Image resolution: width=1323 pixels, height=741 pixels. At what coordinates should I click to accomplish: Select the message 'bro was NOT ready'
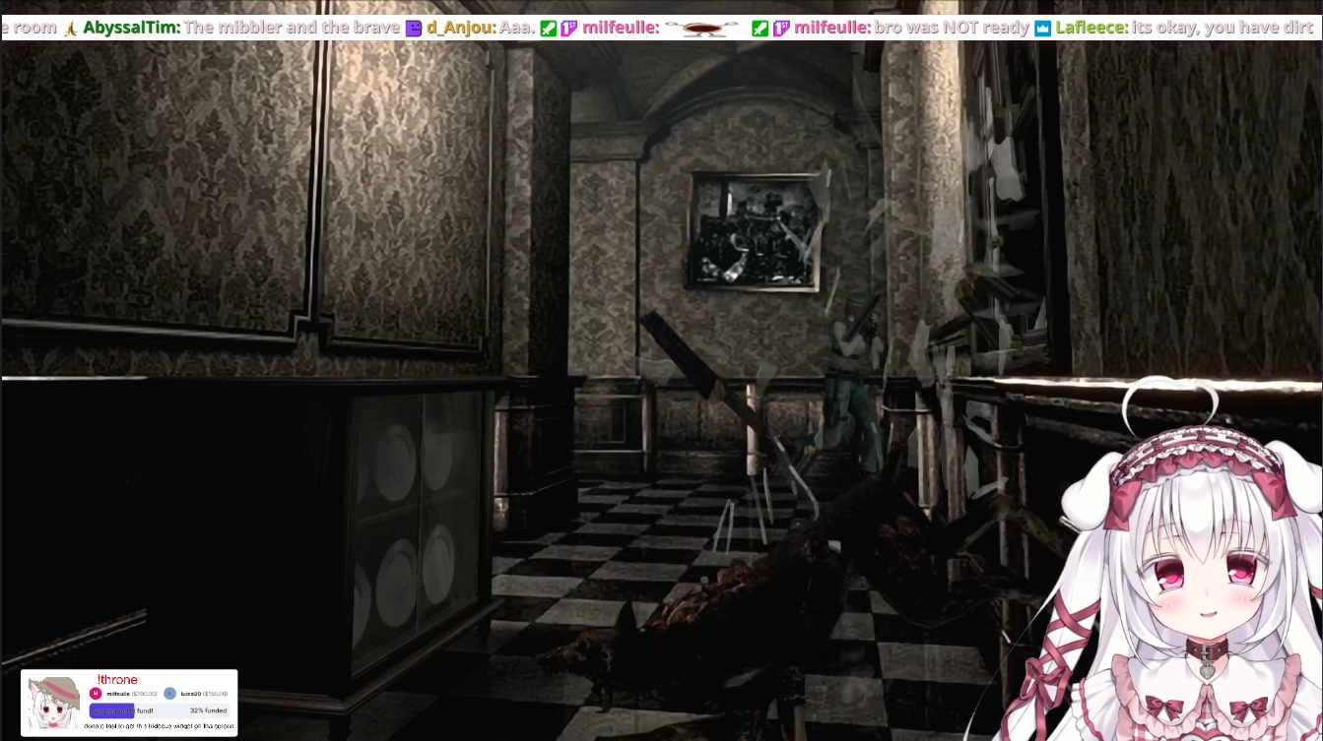[953, 28]
